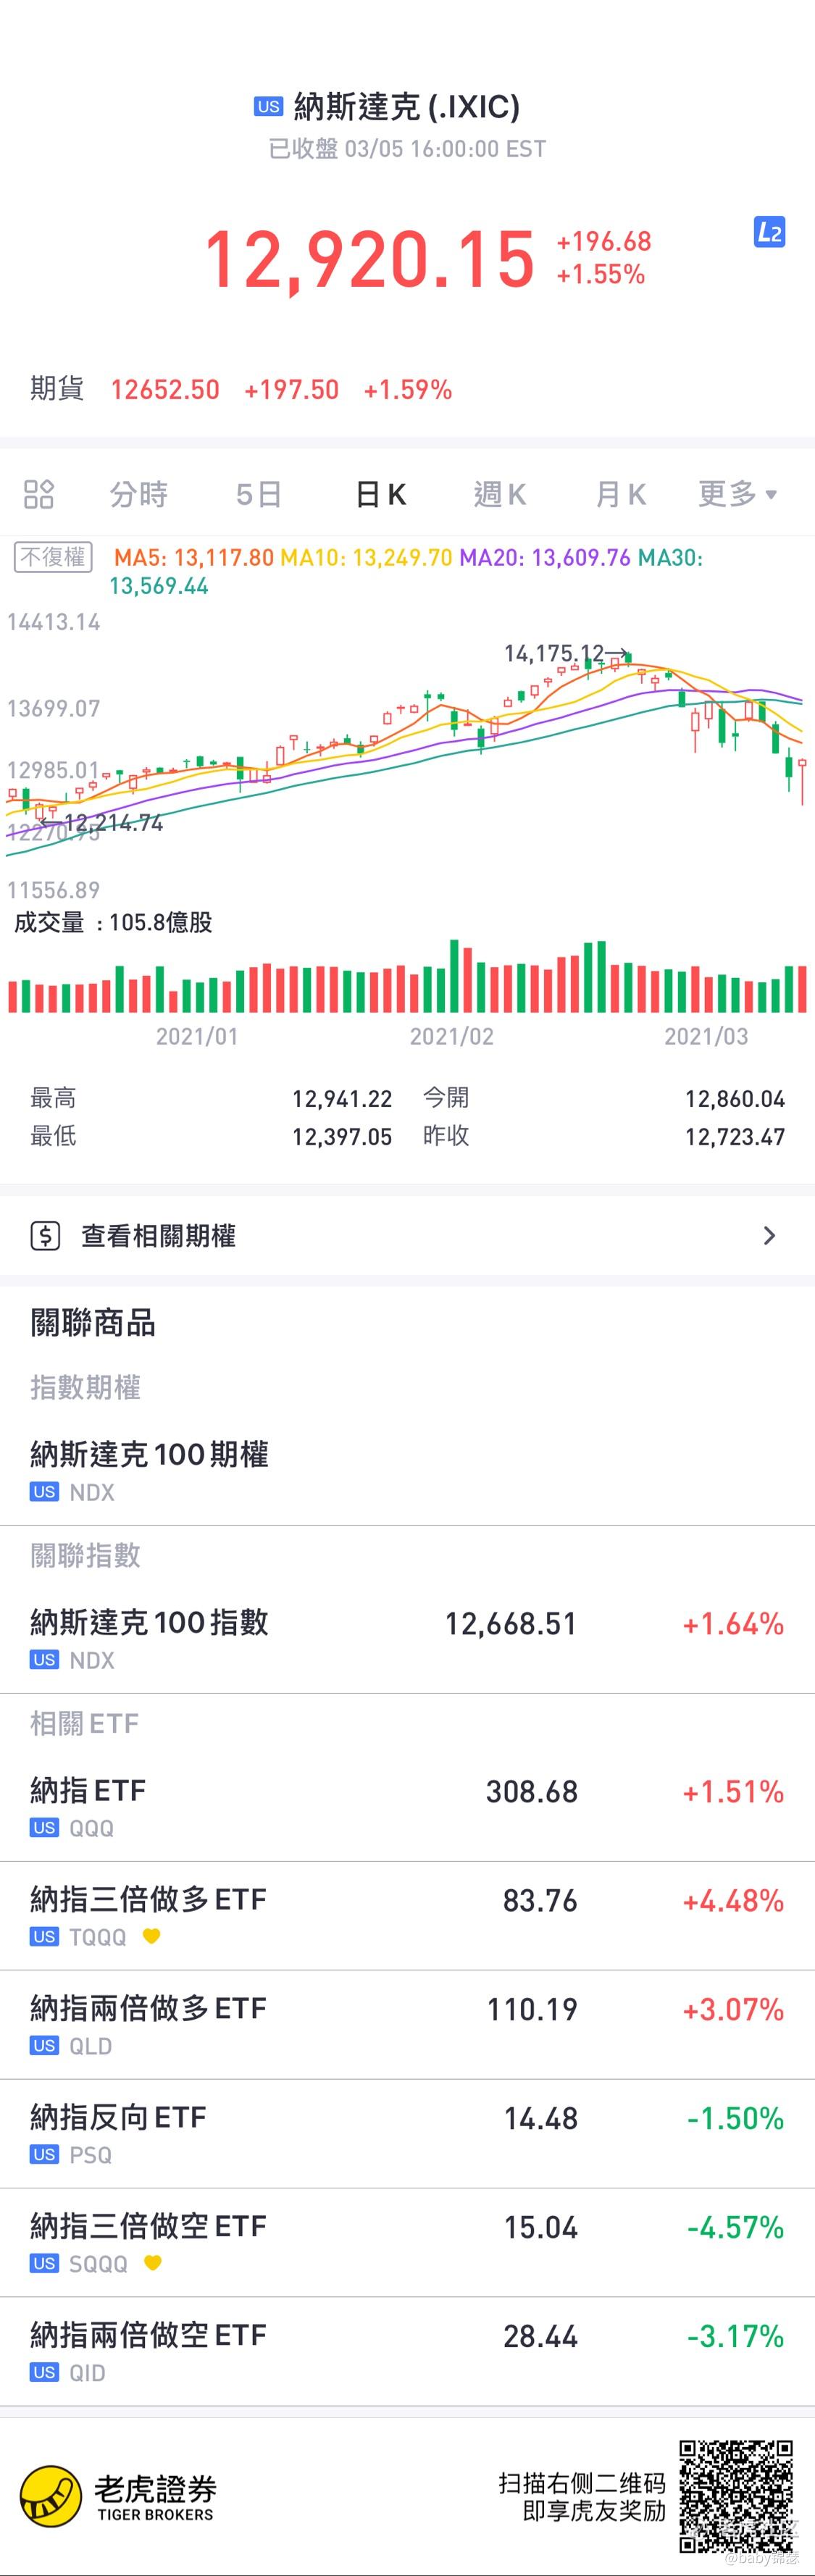Screen dimensions: 815x2576
Task: Tap the QQQ change +1.51%
Action: [x=733, y=1792]
